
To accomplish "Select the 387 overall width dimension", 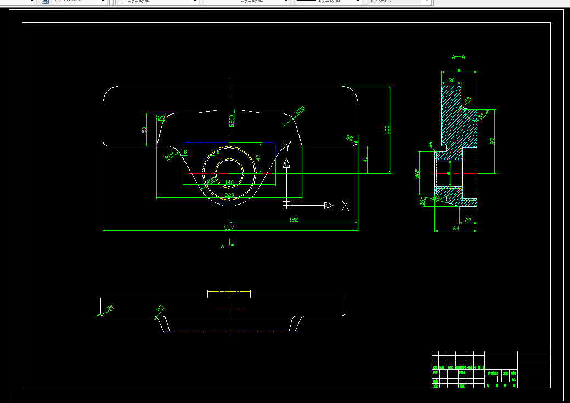I will [229, 228].
